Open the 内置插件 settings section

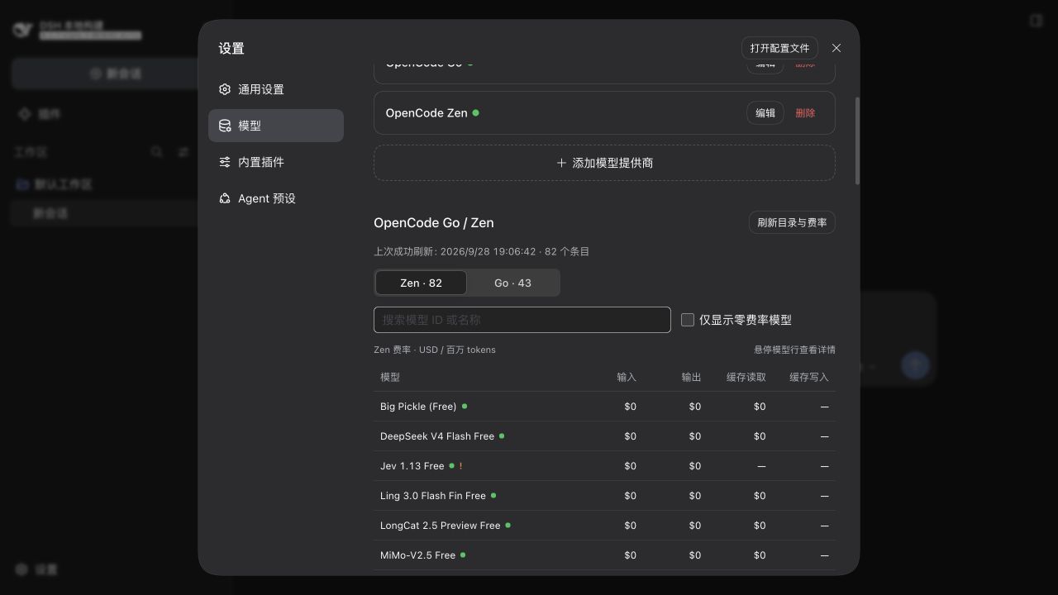tap(276, 162)
